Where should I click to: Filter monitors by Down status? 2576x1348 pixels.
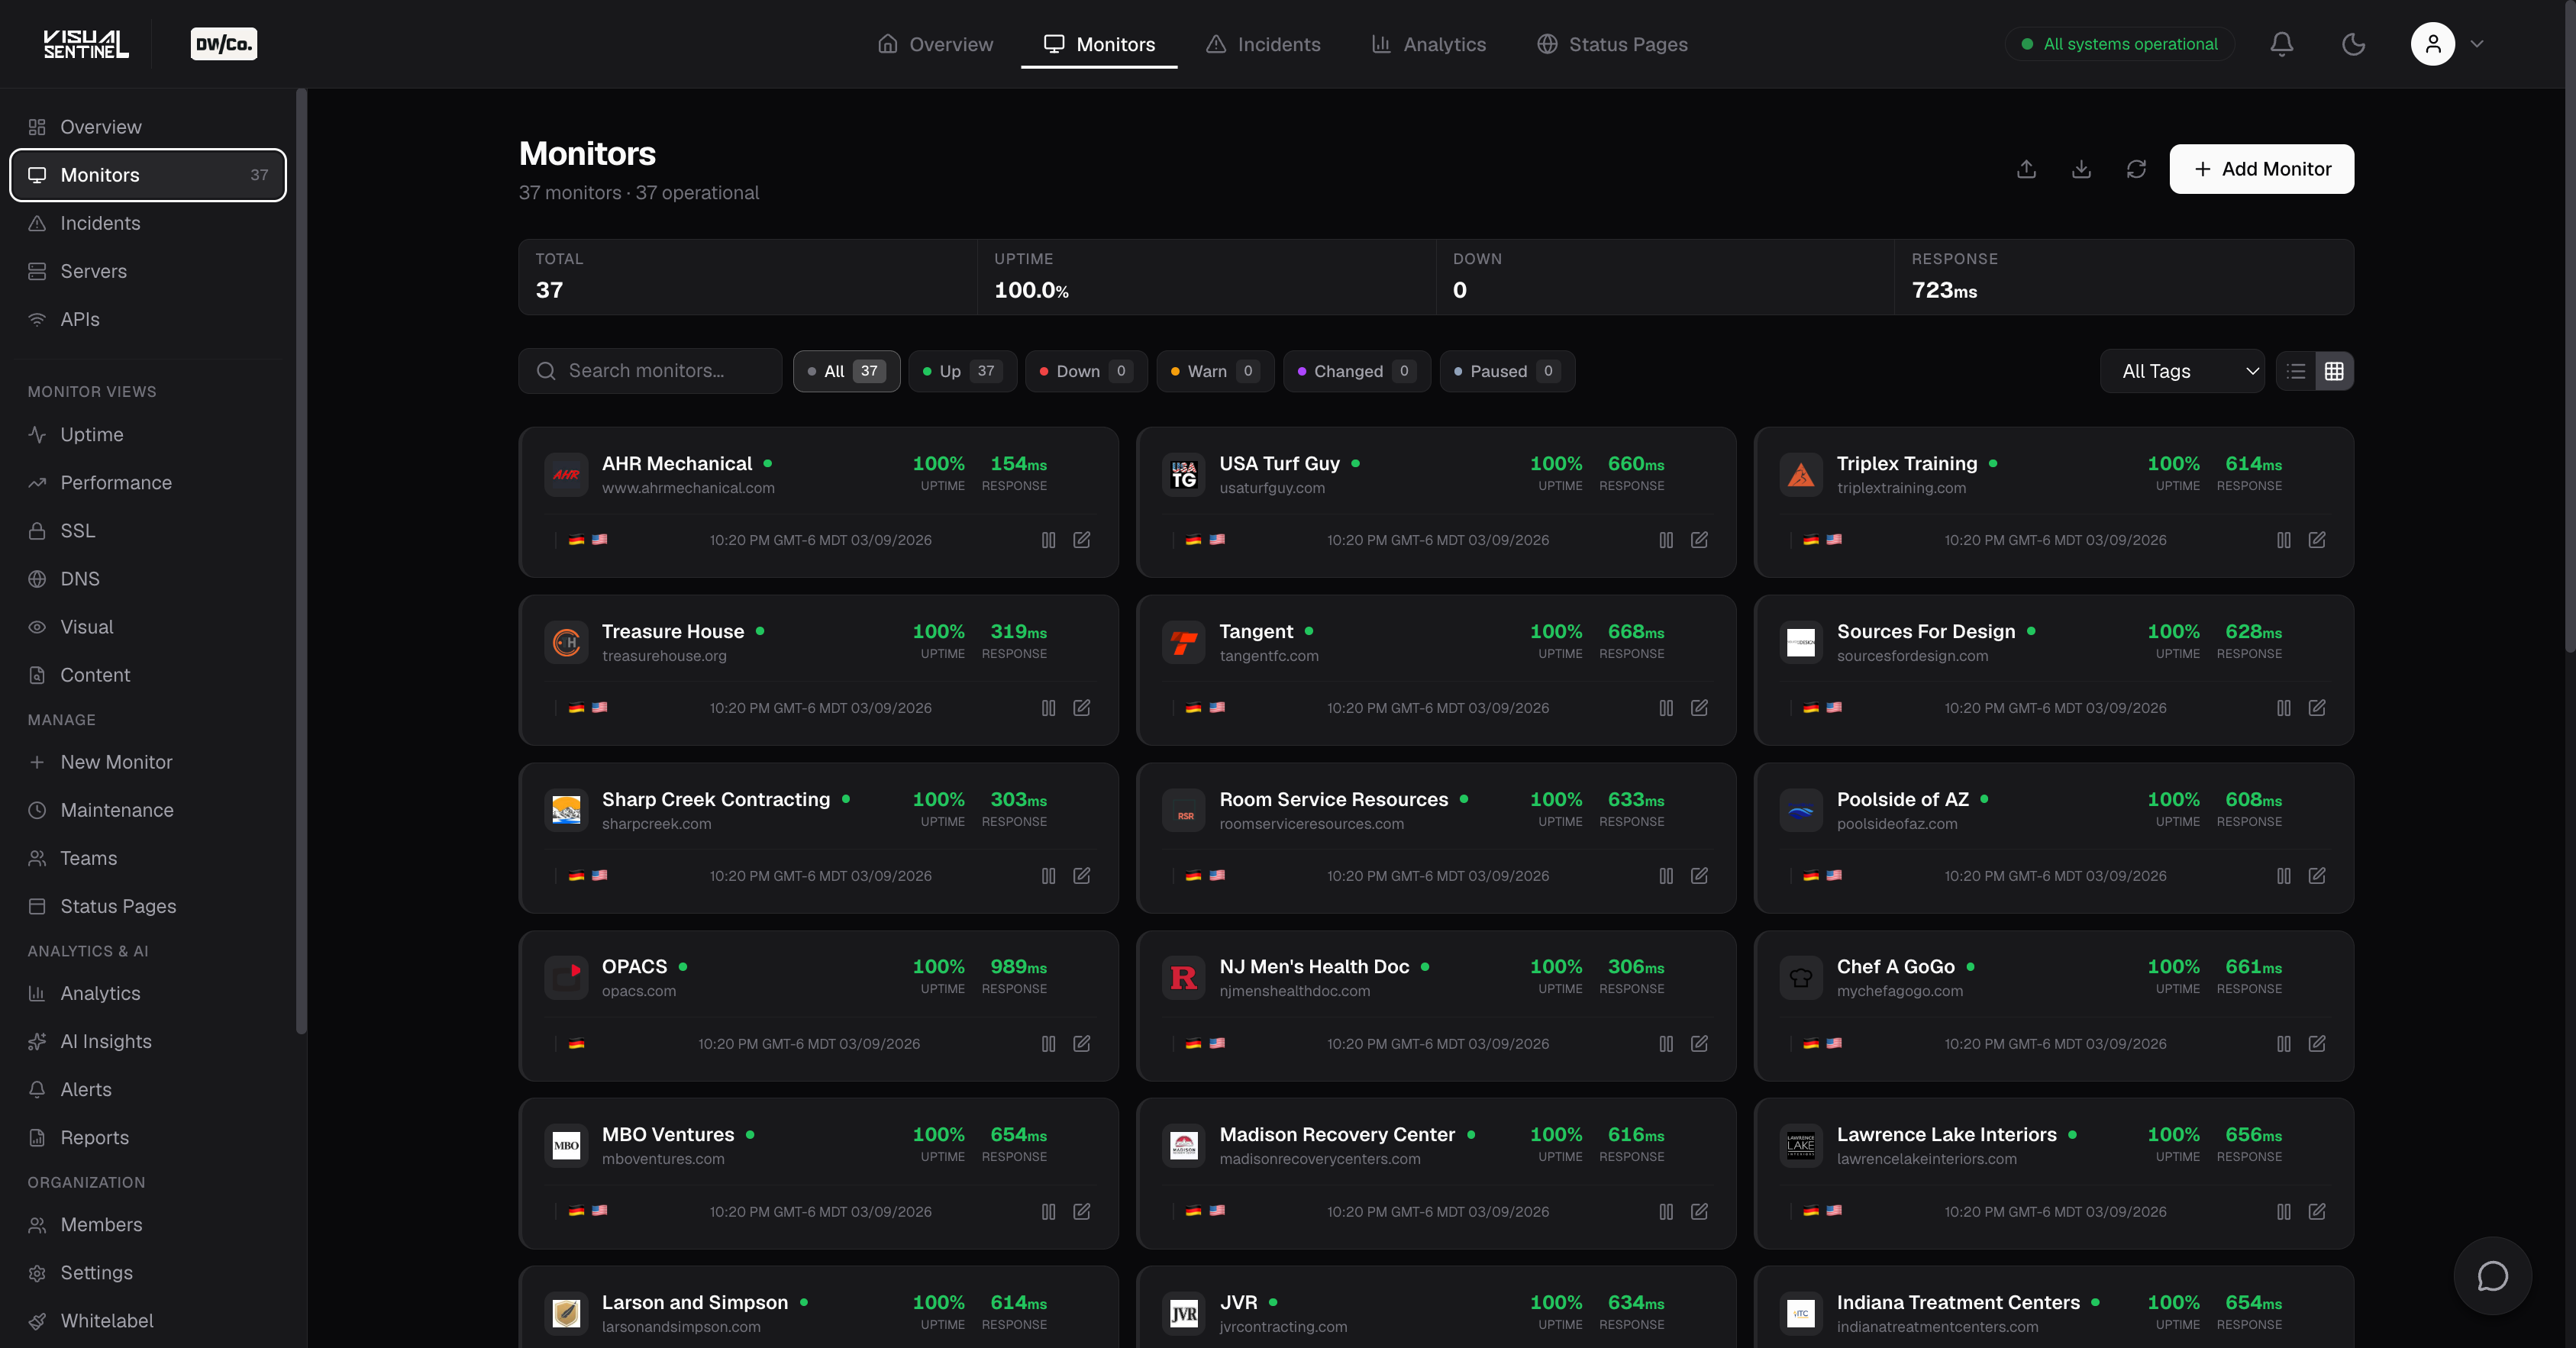(1084, 371)
